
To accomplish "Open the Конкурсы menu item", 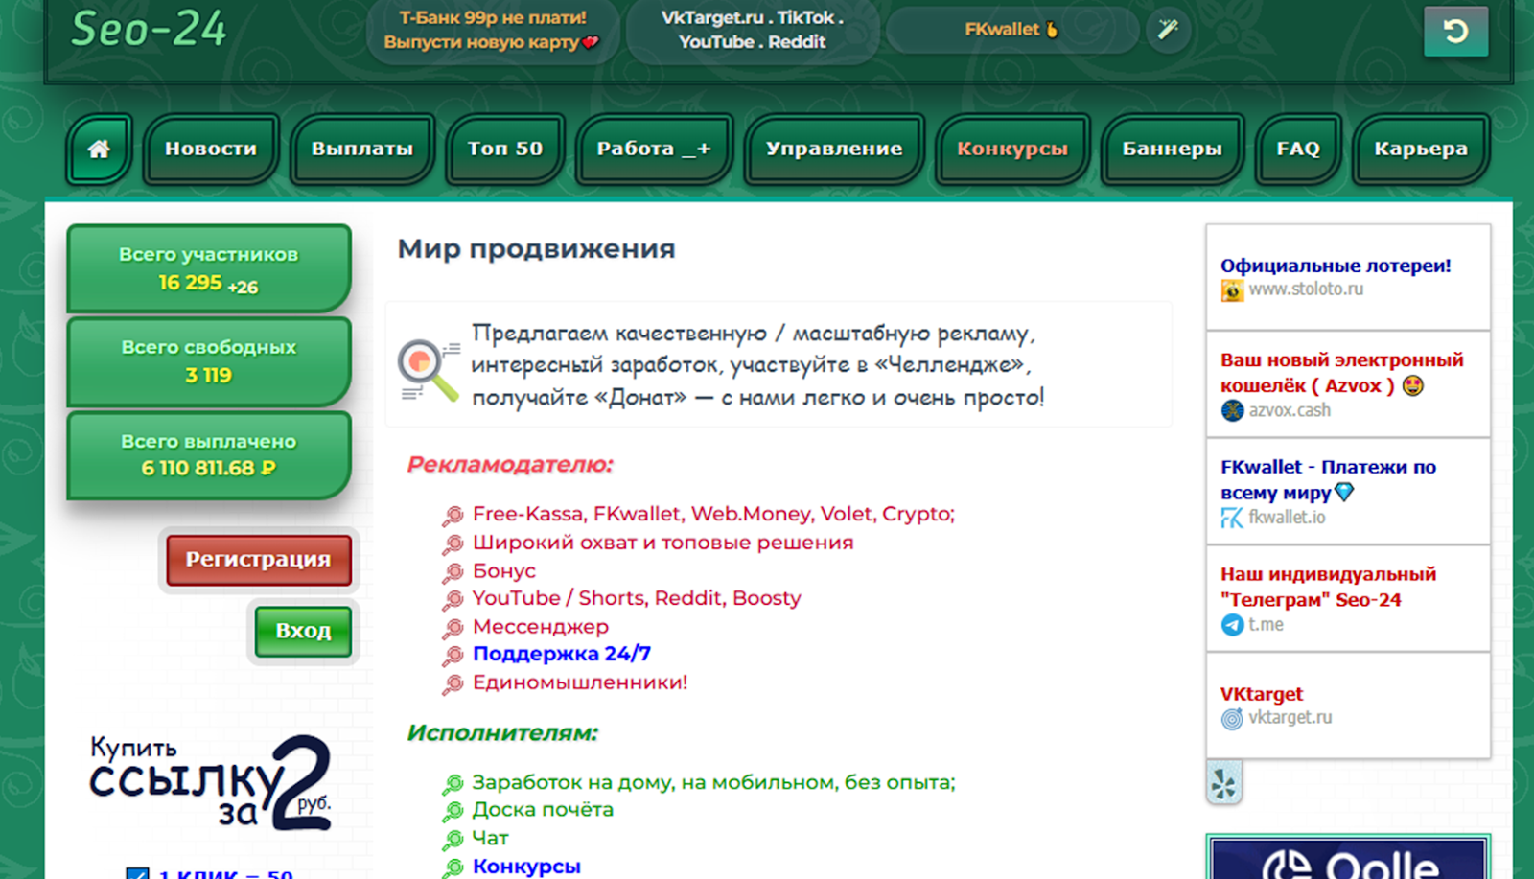I will 1012,149.
